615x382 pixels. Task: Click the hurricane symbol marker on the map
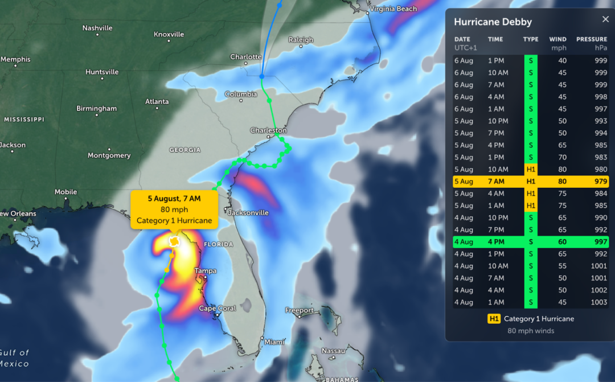[175, 242]
